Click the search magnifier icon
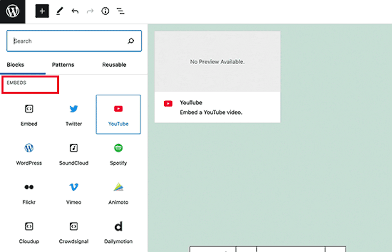 click(131, 41)
